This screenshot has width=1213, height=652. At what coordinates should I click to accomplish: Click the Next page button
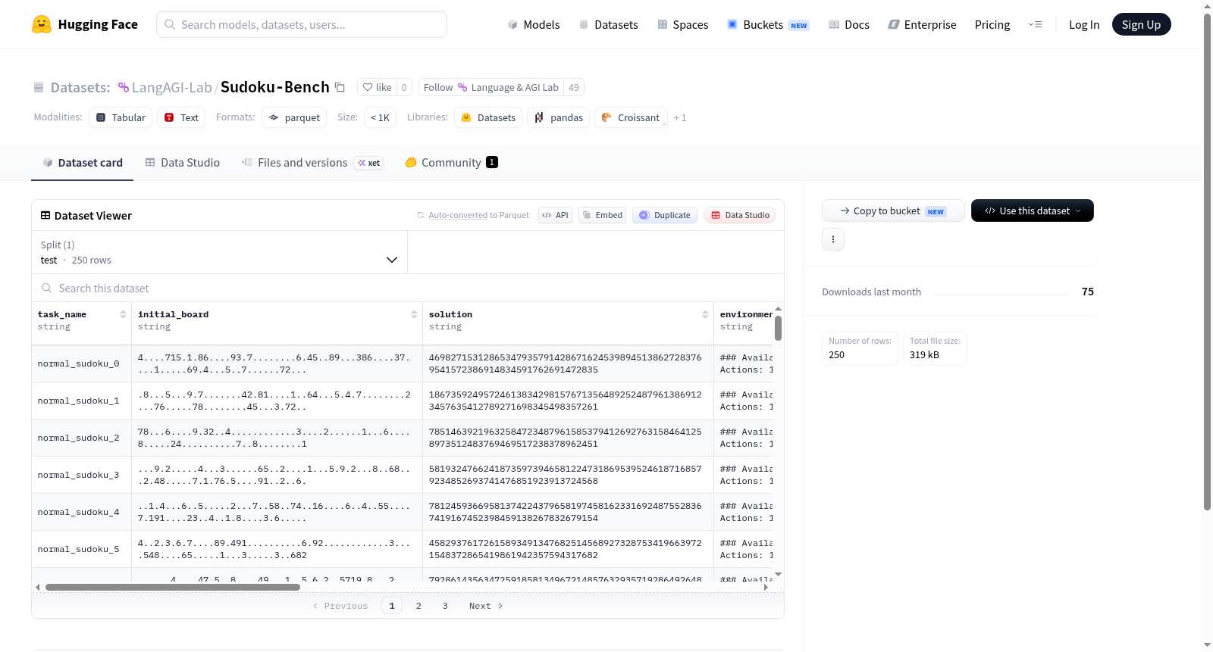(486, 606)
